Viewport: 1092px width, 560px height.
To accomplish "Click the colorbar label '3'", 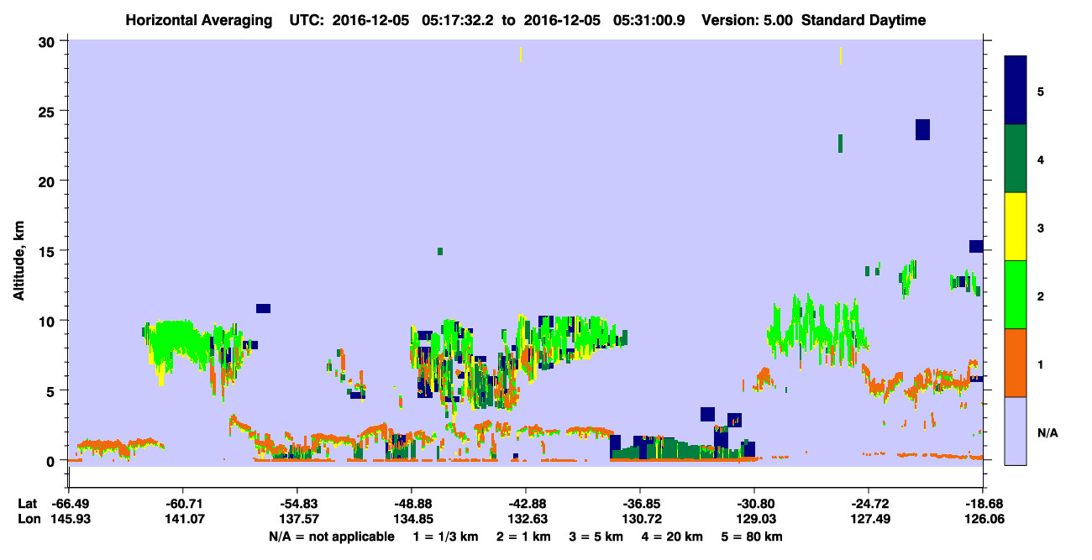I will click(x=1041, y=228).
